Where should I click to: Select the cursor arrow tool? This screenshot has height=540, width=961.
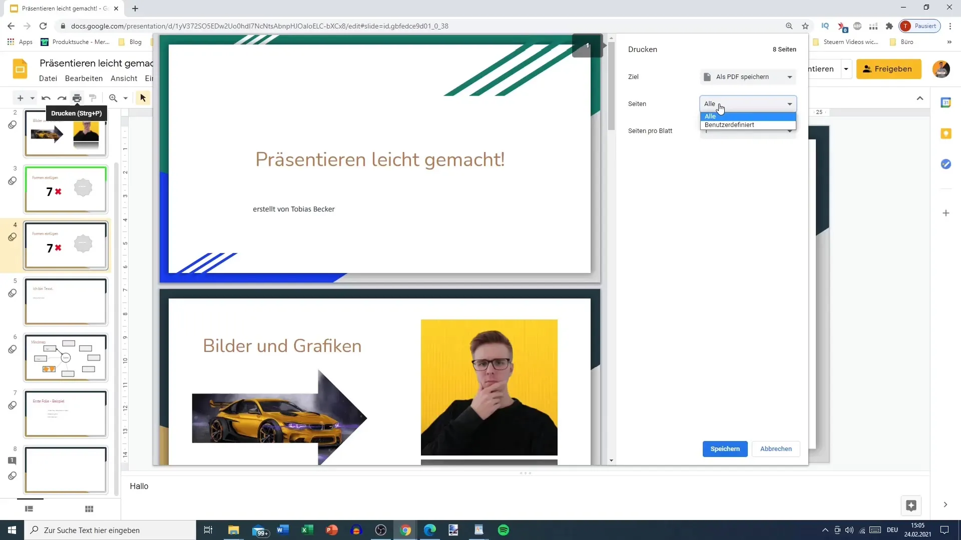point(143,98)
